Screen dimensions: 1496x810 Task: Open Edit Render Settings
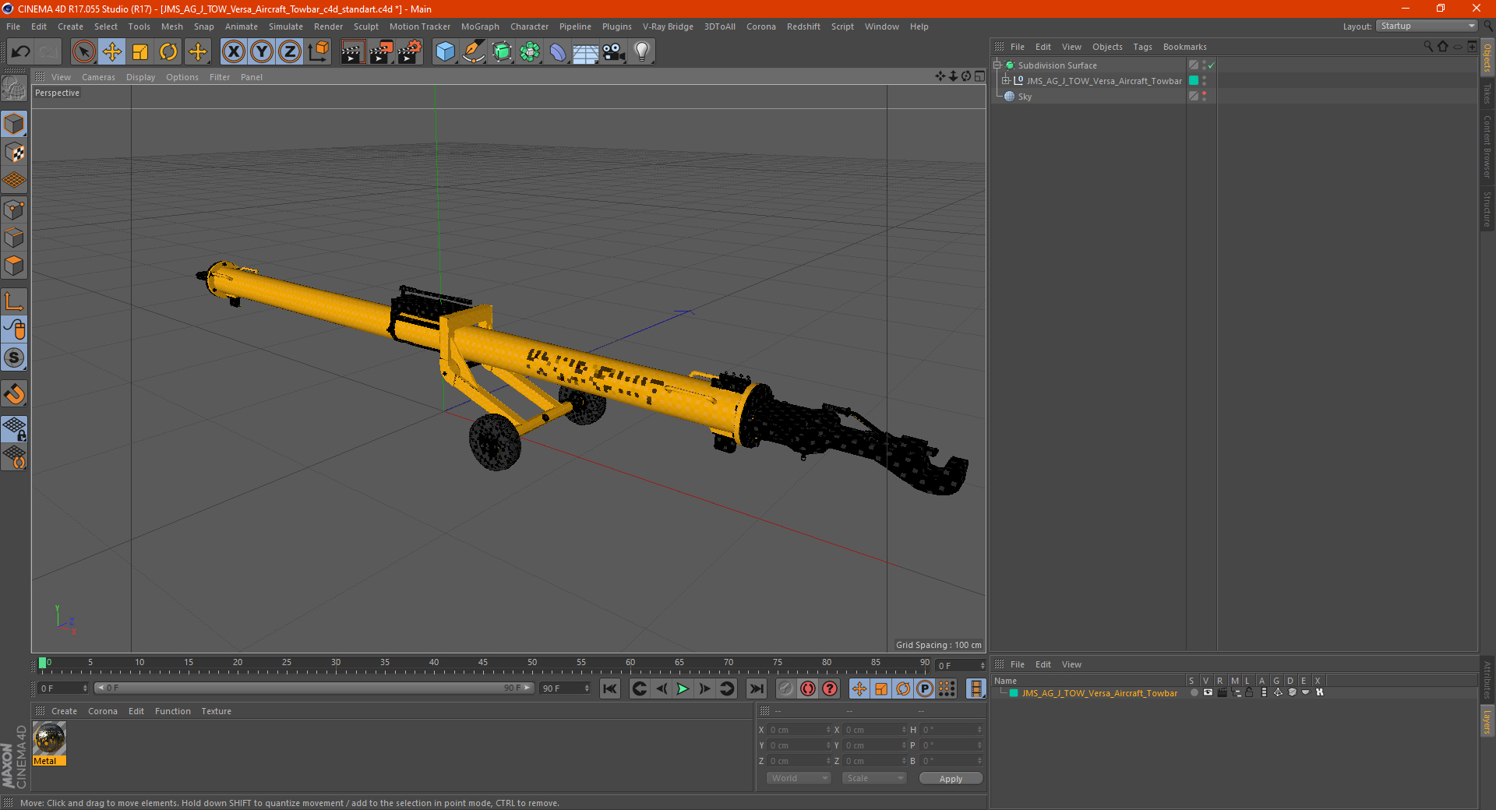[x=410, y=52]
